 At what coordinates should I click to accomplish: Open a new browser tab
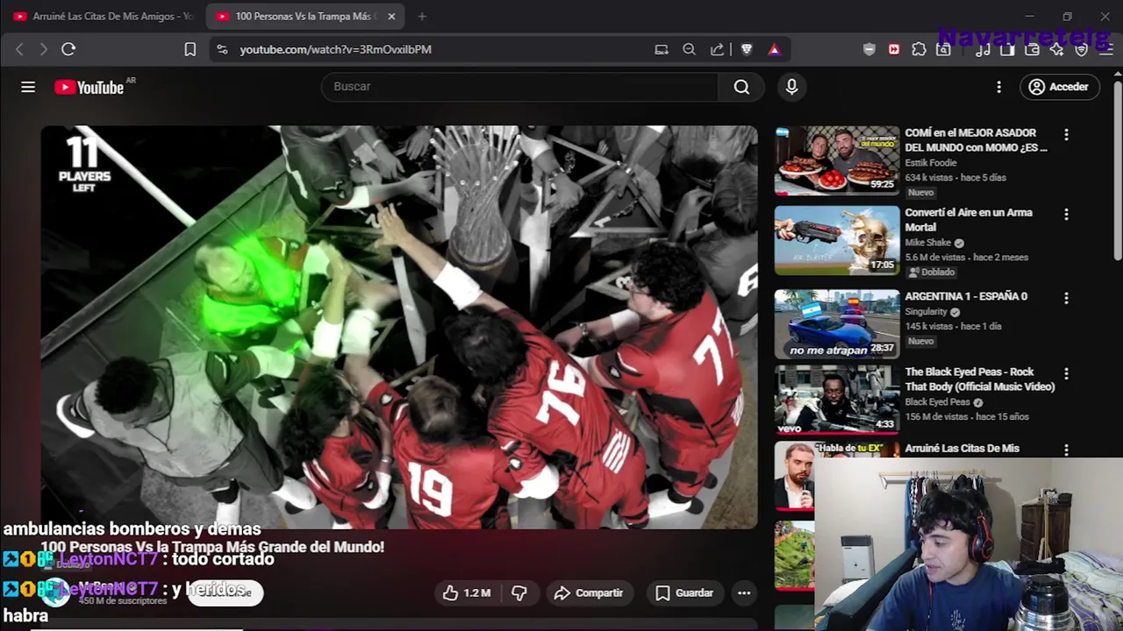pos(422,17)
